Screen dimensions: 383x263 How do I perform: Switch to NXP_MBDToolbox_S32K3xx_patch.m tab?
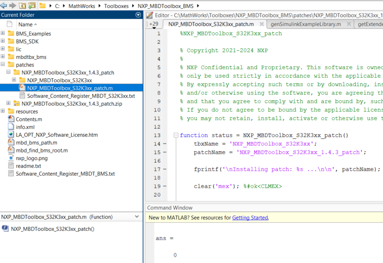pyautogui.click(x=211, y=24)
